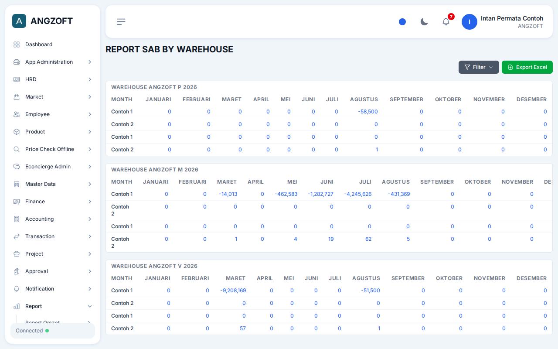Open the Report menu item

pyautogui.click(x=53, y=306)
